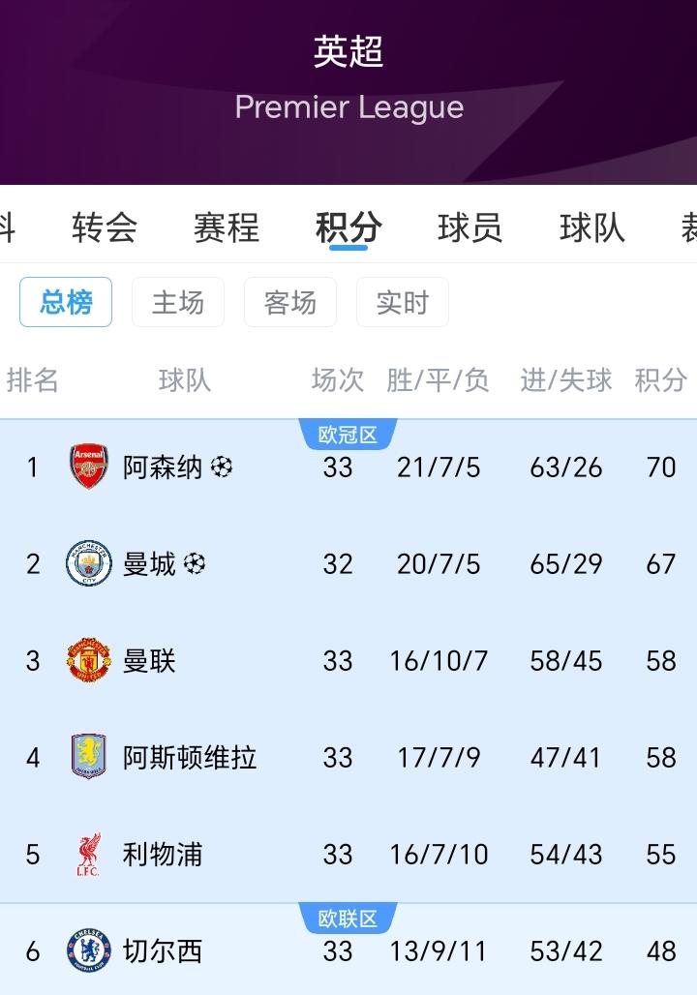
Task: Click the 欧冠区 Champions League zone label
Action: point(348,435)
